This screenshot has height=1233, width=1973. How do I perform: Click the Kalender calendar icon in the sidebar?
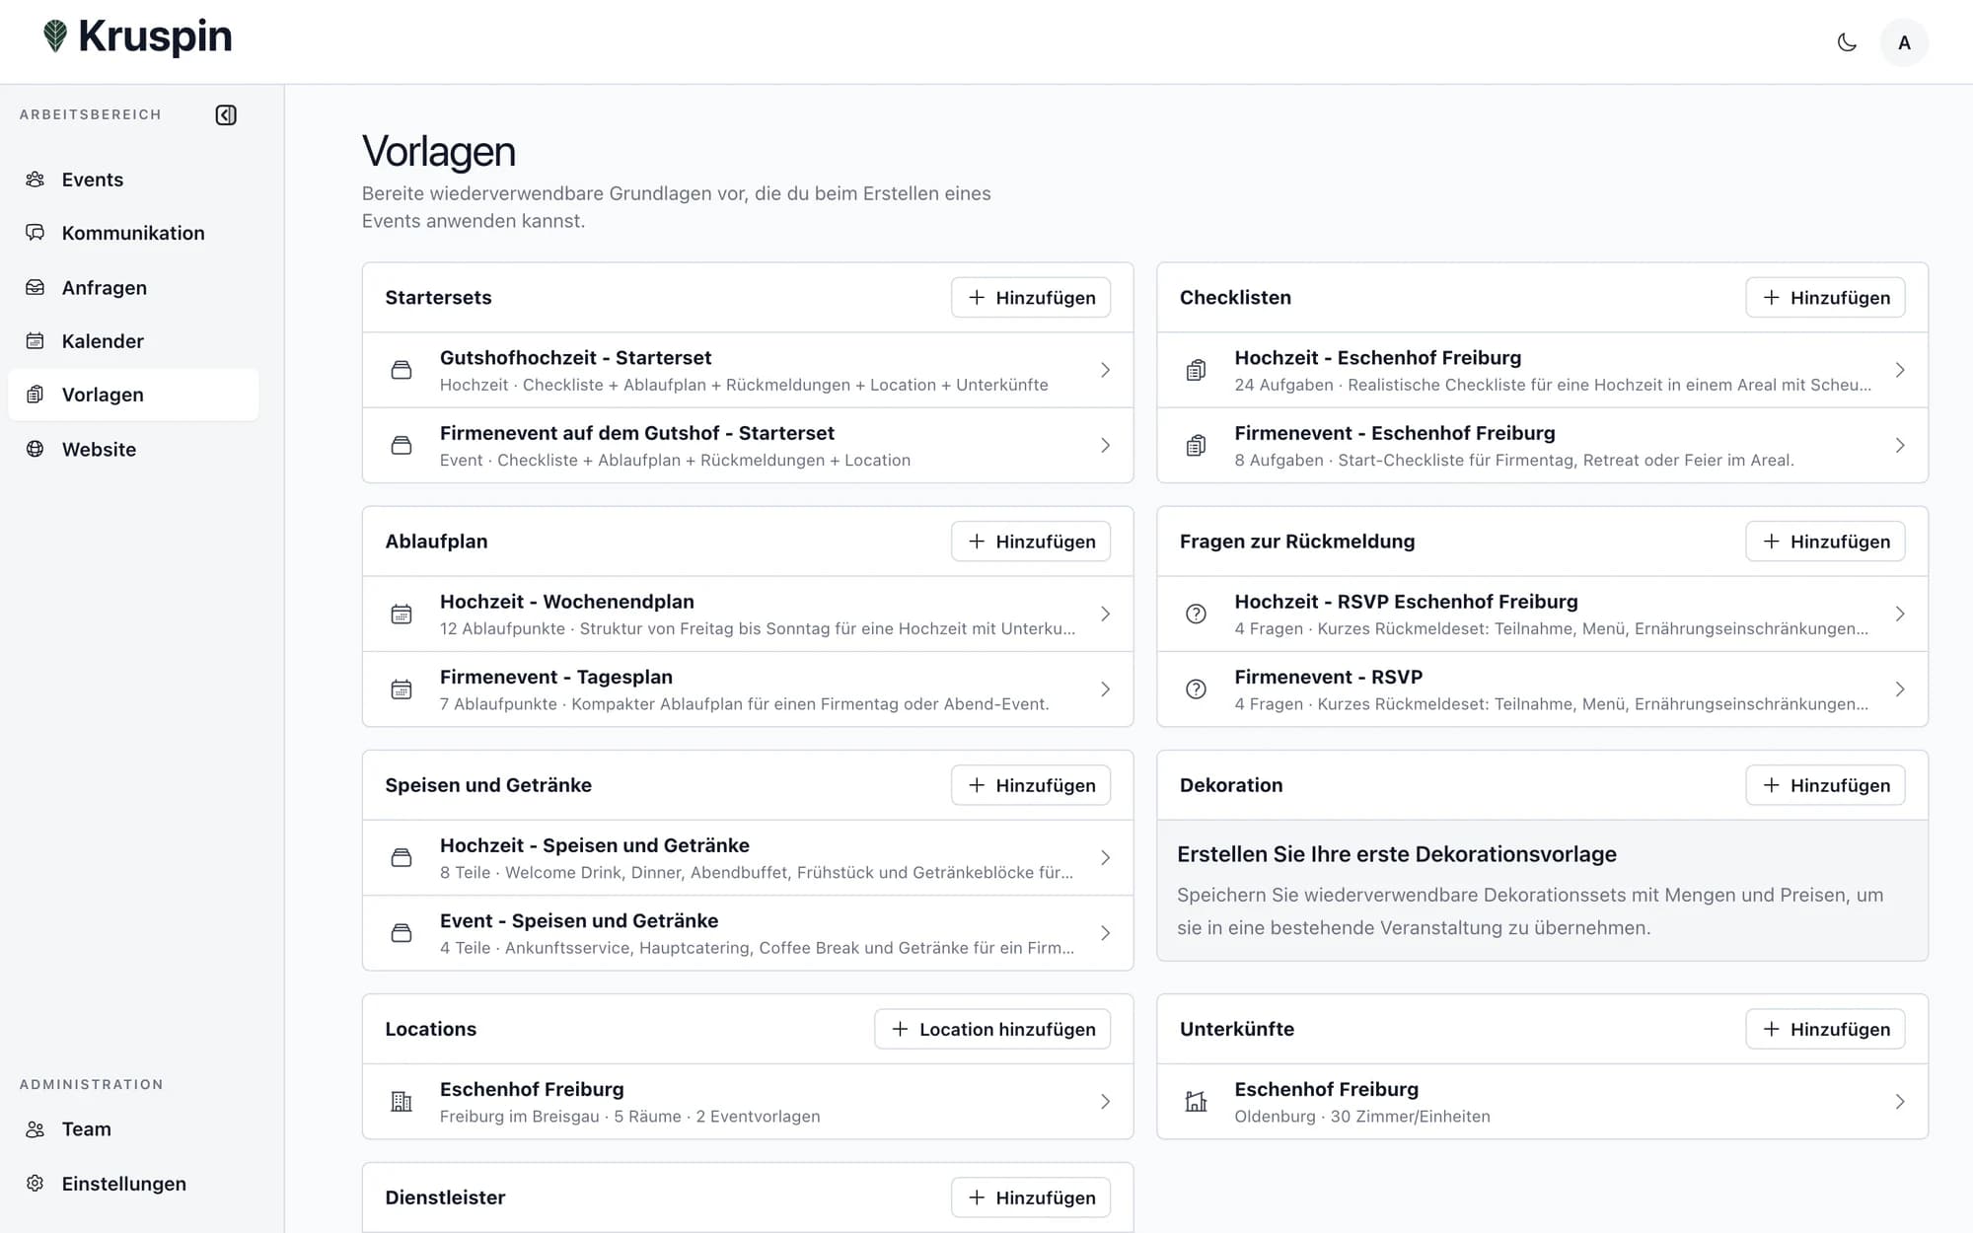tap(36, 341)
